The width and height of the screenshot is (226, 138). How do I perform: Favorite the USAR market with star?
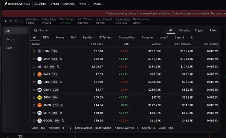(34, 51)
